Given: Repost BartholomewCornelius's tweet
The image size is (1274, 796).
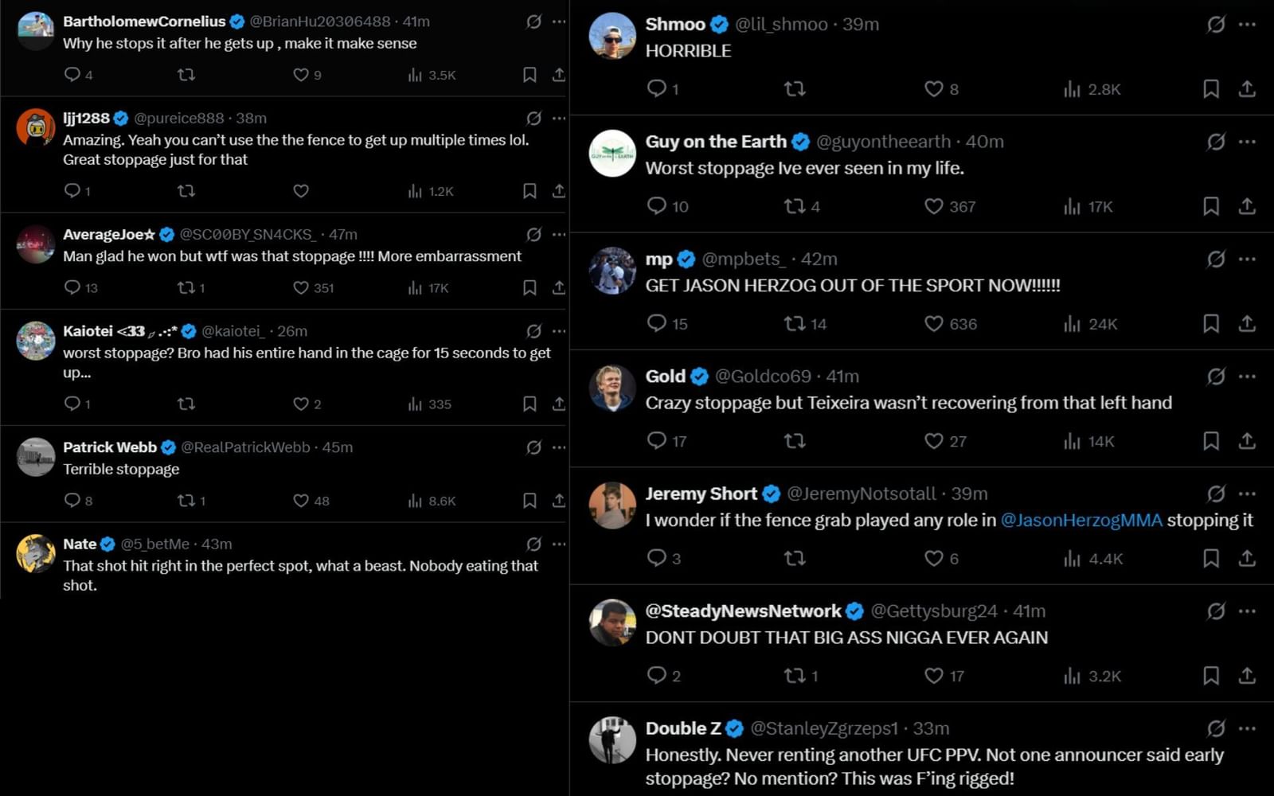Looking at the screenshot, I should (x=186, y=75).
